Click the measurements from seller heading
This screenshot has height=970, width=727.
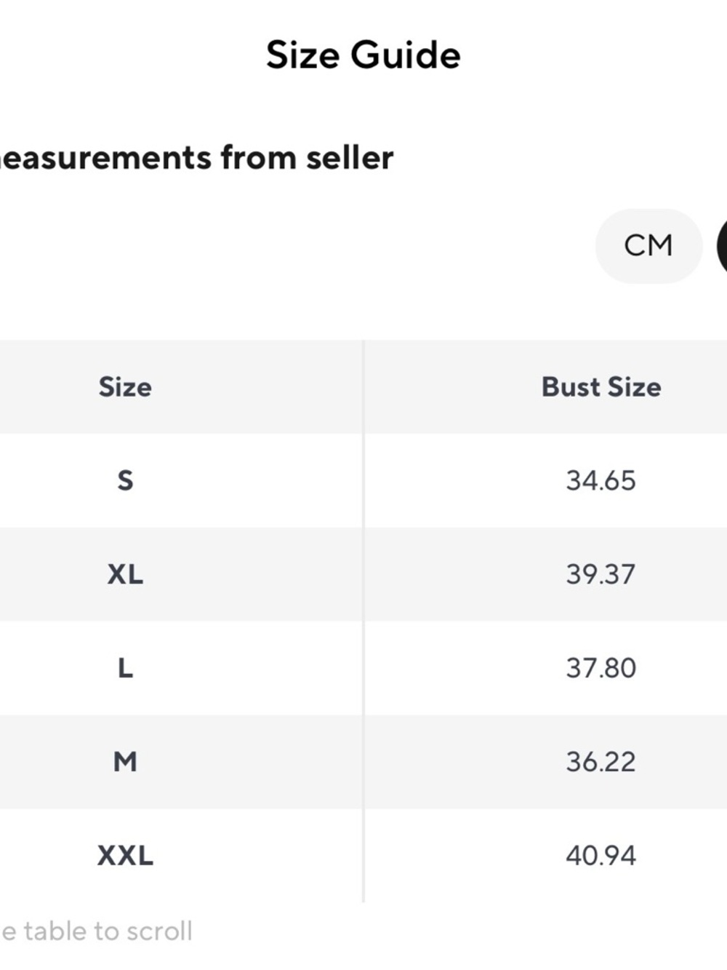point(196,158)
